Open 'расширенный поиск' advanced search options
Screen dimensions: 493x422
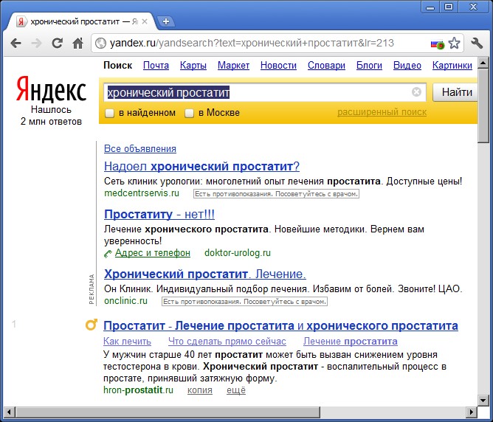tap(382, 112)
